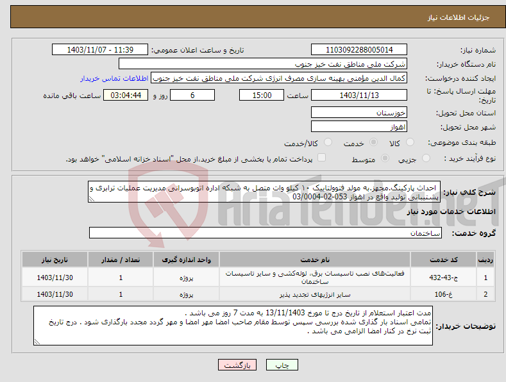Click the row number 1 cell
This screenshot has height=382, width=506.
[485, 277]
